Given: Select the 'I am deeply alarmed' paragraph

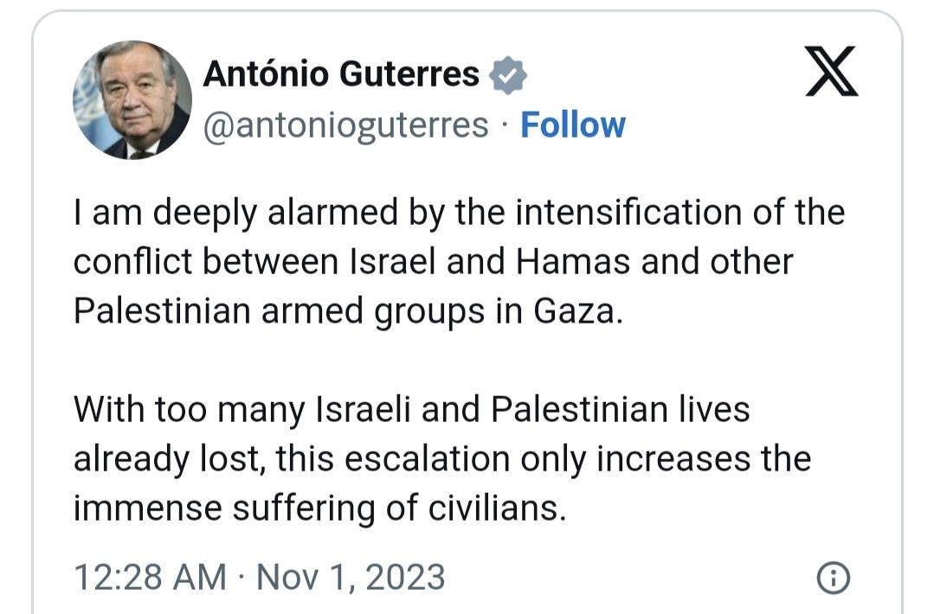Looking at the screenshot, I should point(460,262).
